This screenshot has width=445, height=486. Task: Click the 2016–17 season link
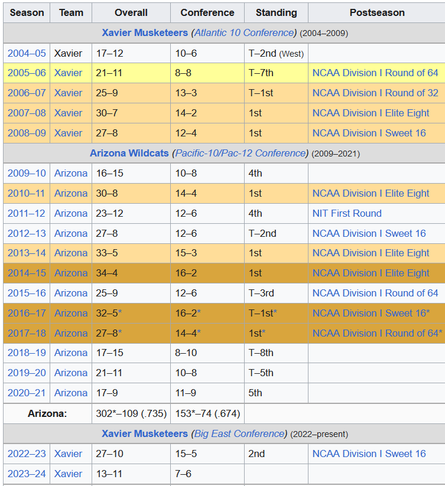[27, 314]
